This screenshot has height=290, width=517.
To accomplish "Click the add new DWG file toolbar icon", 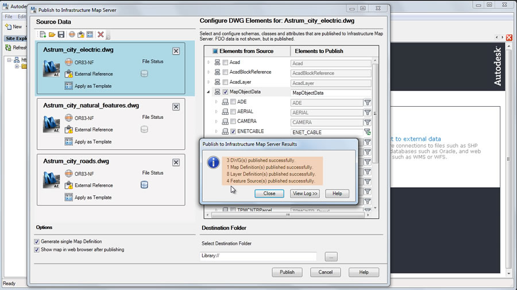I will 43,34.
